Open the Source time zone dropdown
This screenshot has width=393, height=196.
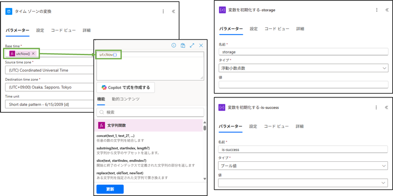click(49, 70)
